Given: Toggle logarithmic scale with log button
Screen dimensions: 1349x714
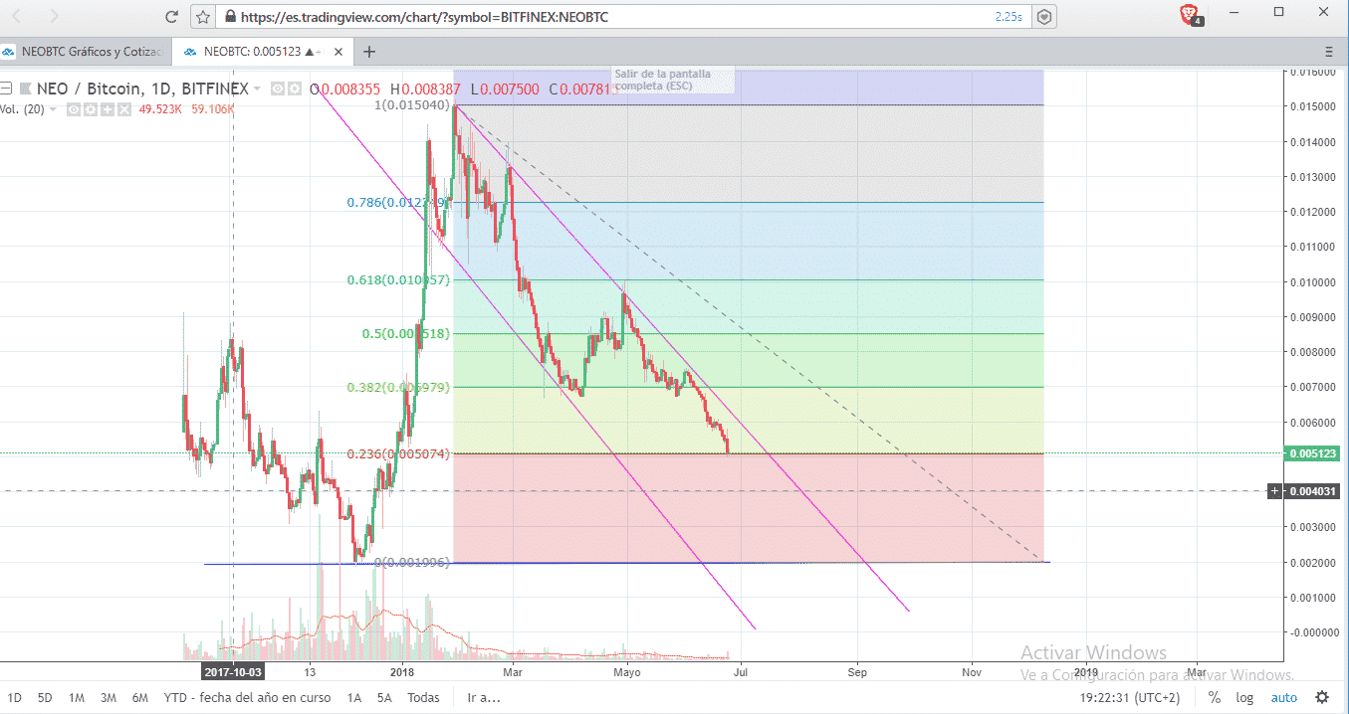Looking at the screenshot, I should click(x=1244, y=697).
